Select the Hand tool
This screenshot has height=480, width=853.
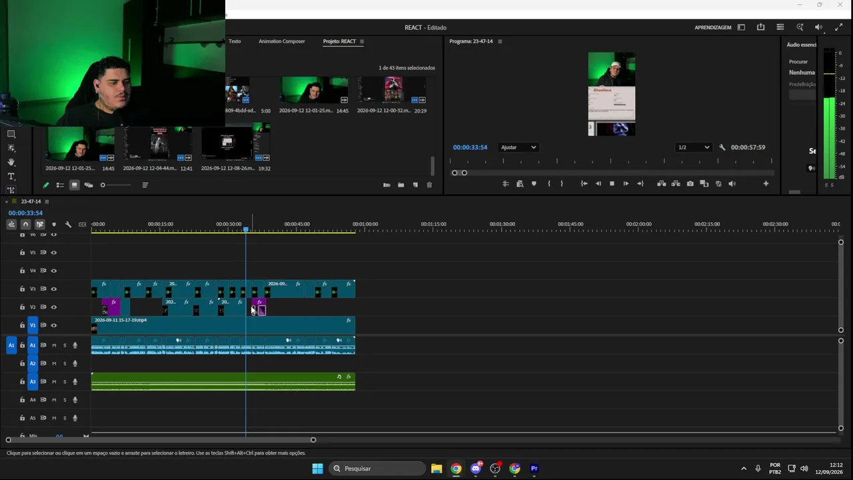pyautogui.click(x=11, y=162)
